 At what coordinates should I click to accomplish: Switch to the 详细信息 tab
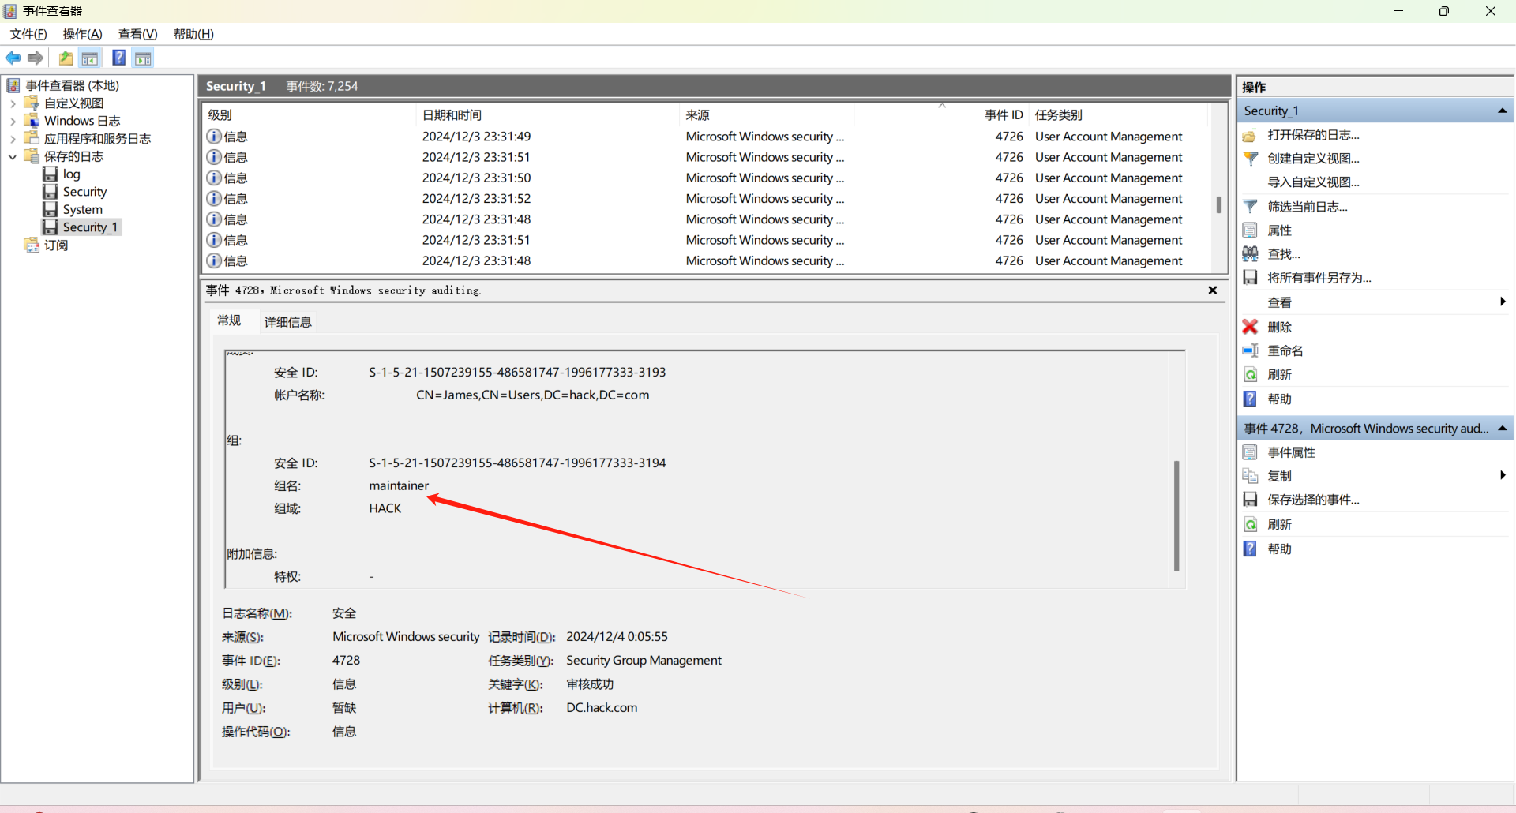[x=287, y=322]
